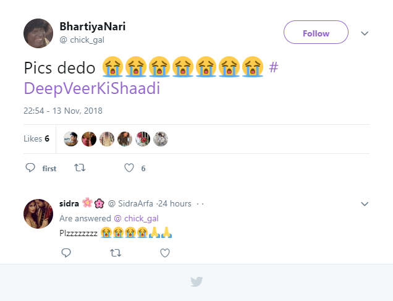Reply to BhartiyaNari's tweet
393x301 pixels.
pos(30,167)
